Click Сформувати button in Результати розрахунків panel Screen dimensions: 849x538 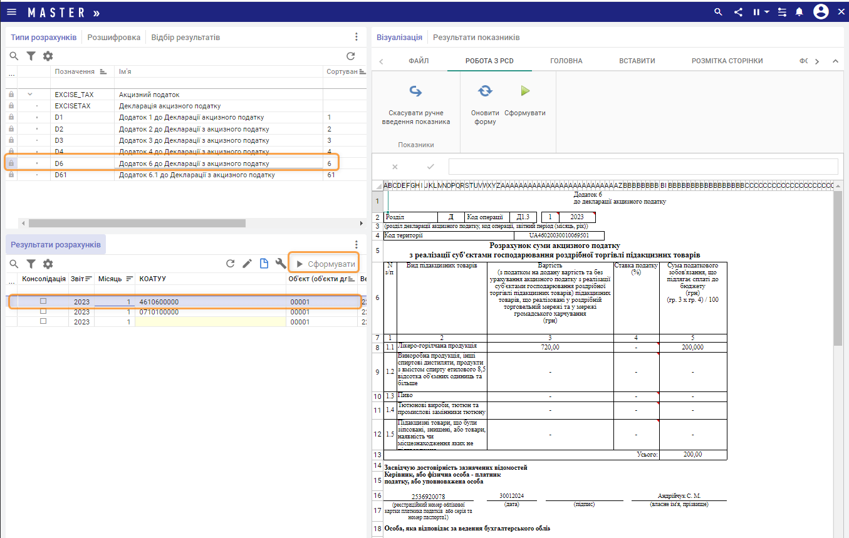pos(325,264)
